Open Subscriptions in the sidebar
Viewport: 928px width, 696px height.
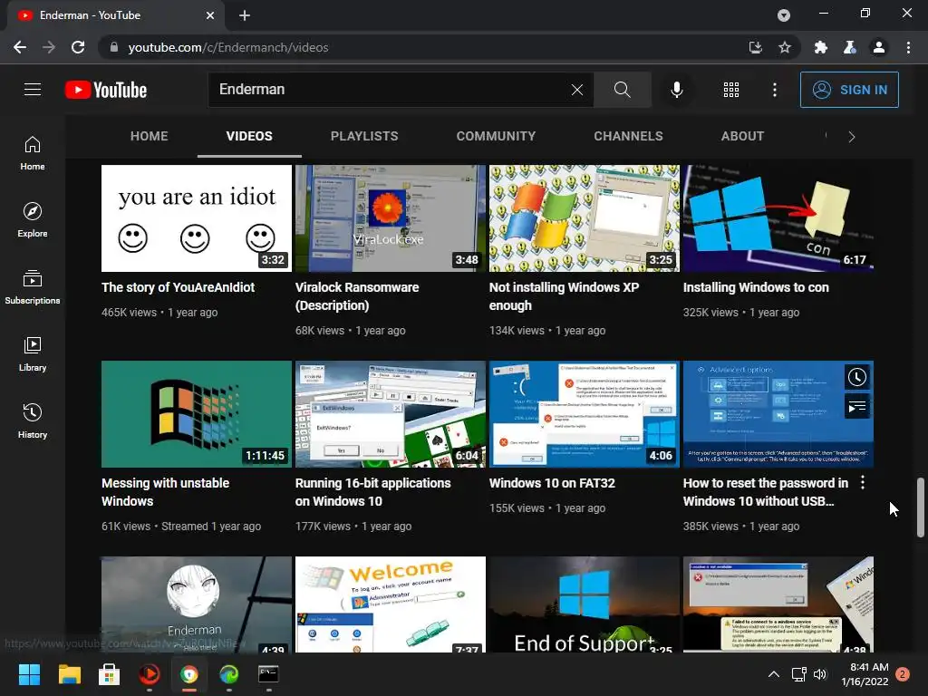33,287
